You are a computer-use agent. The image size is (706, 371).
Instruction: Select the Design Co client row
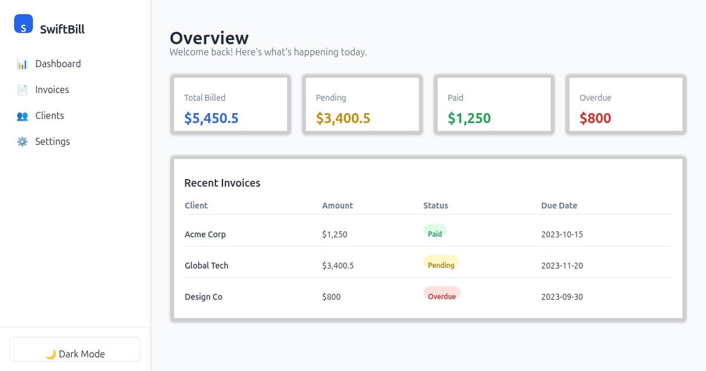428,293
